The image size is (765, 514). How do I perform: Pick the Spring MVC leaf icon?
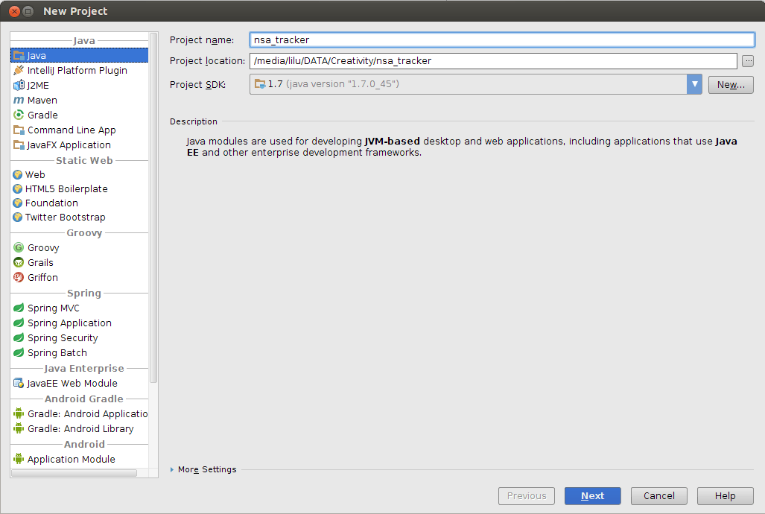point(19,308)
